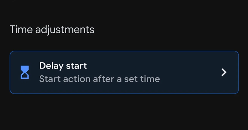
Task: Go into Delay start with the arrow
Action: coord(224,72)
